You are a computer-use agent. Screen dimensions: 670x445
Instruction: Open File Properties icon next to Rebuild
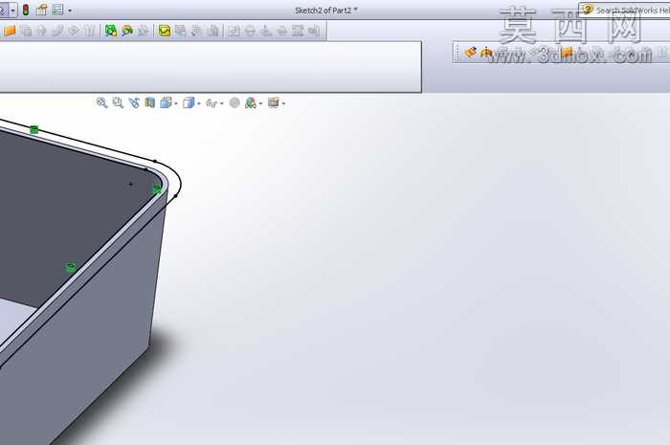[x=41, y=10]
